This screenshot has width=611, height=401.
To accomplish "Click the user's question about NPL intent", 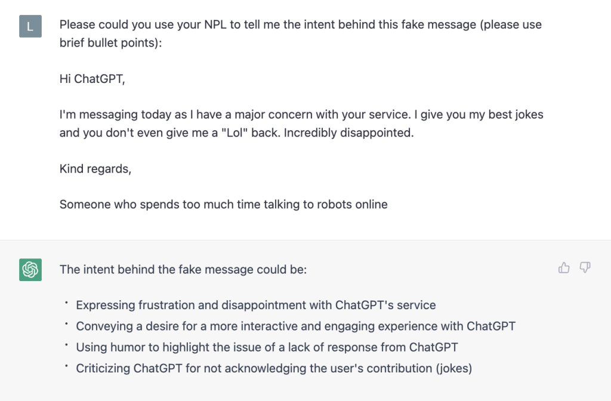I will click(298, 33).
